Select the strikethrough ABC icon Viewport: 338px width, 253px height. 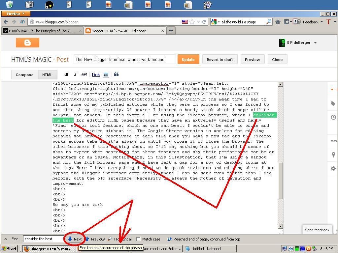(x=84, y=74)
